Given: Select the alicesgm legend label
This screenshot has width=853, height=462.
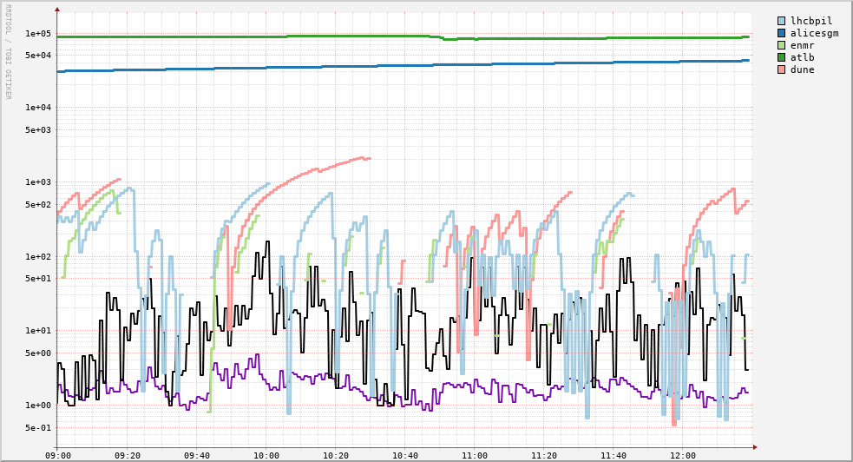Looking at the screenshot, I should (x=814, y=32).
